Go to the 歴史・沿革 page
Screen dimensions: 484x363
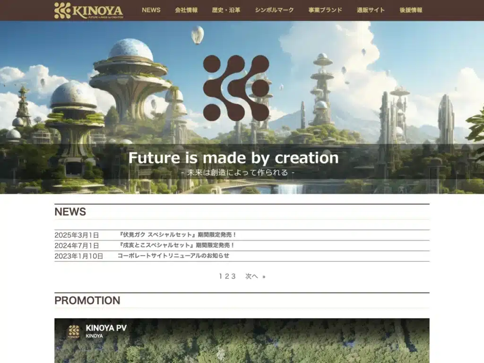(226, 10)
